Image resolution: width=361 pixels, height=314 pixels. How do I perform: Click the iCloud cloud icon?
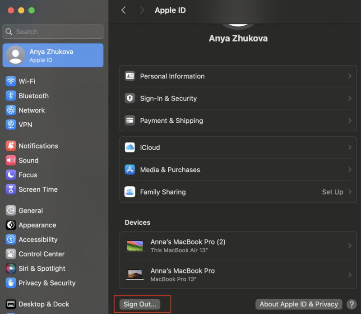[x=130, y=148]
